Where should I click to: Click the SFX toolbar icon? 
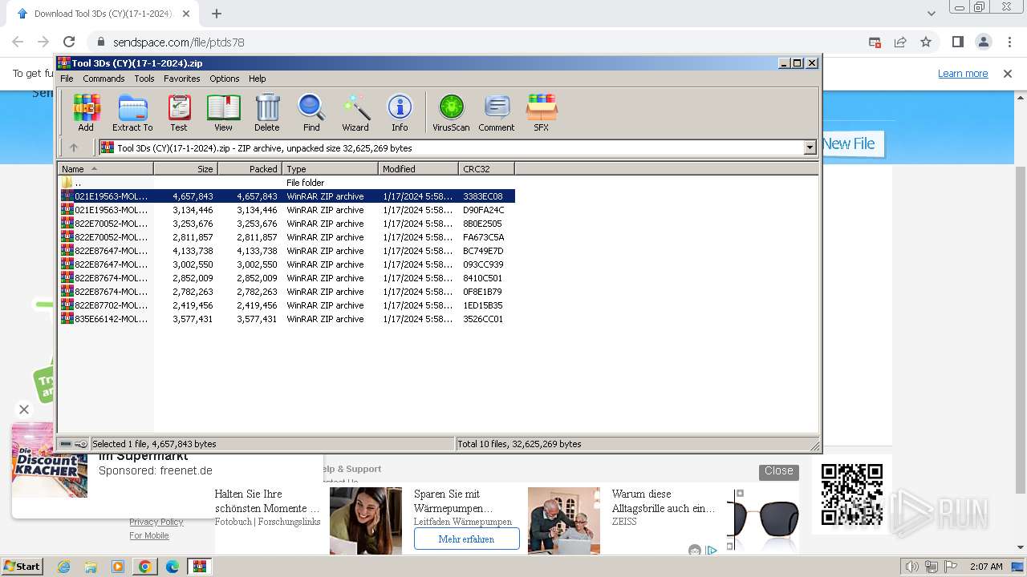[x=542, y=112]
